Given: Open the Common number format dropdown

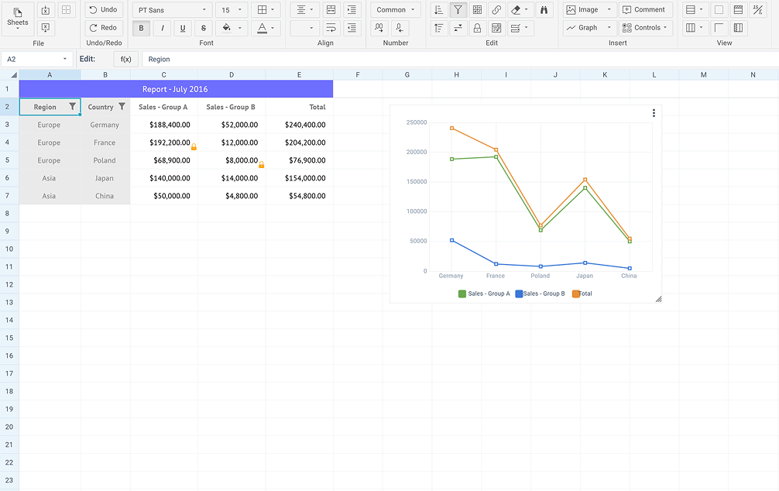Looking at the screenshot, I should click(x=396, y=10).
